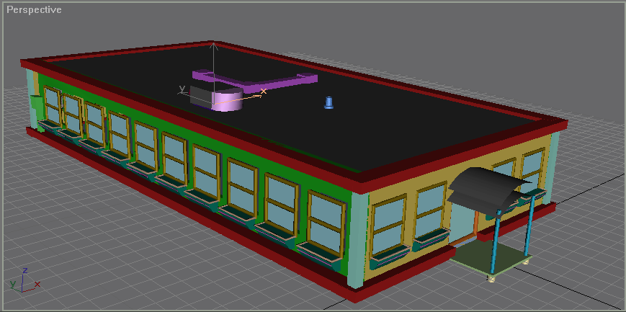The width and height of the screenshot is (626, 312).
Task: Select the small blue vent on roof
Action: coord(329,102)
